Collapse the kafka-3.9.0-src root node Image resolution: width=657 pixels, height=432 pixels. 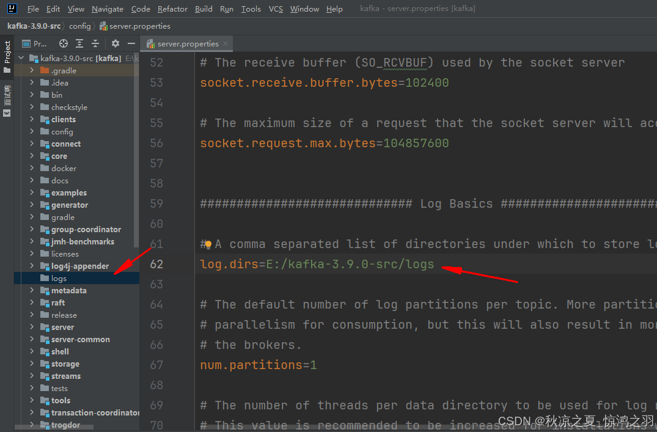[x=22, y=59]
